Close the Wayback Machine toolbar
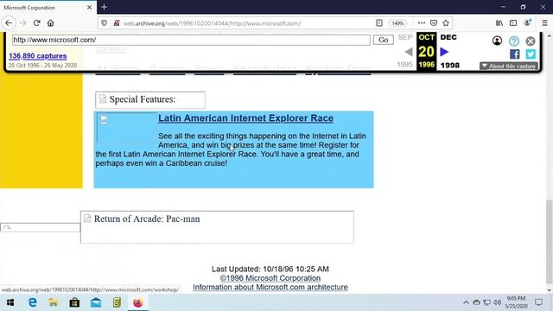This screenshot has height=311, width=553. click(x=531, y=41)
